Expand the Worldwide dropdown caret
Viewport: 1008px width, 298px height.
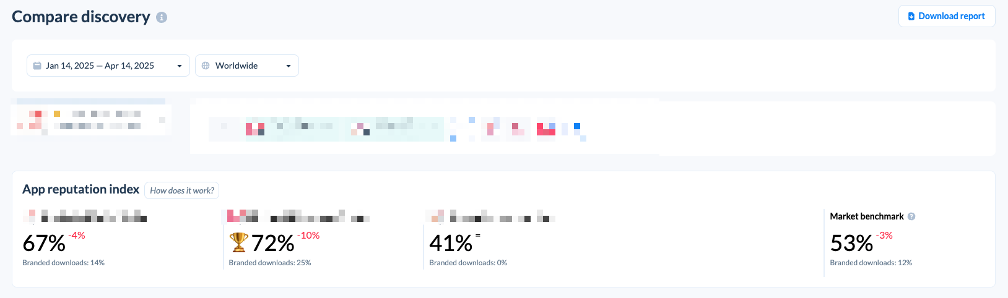pyautogui.click(x=289, y=66)
